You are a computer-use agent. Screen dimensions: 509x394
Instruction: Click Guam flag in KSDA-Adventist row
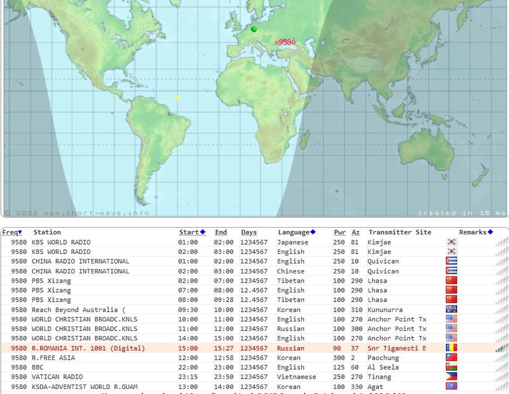coord(451,386)
